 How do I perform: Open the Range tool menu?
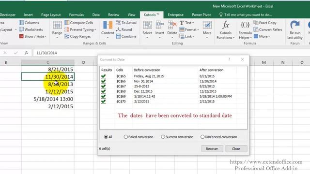57,29
